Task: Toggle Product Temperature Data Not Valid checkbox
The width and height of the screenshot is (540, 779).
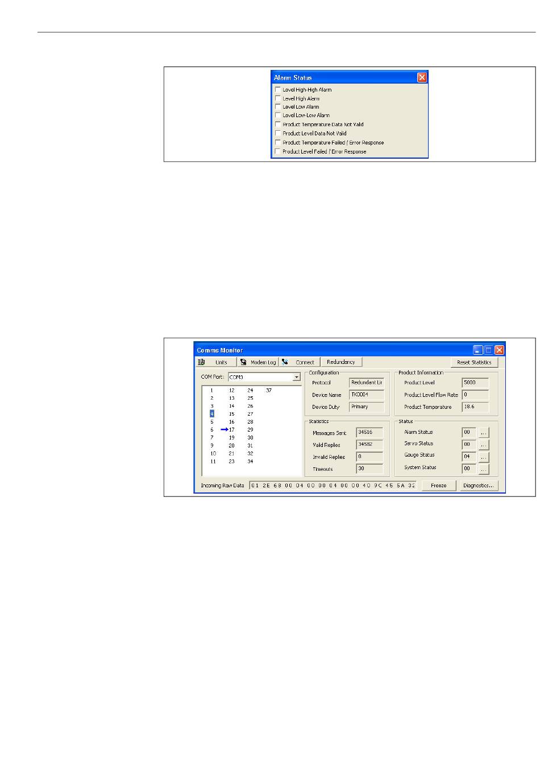Action: pyautogui.click(x=277, y=124)
